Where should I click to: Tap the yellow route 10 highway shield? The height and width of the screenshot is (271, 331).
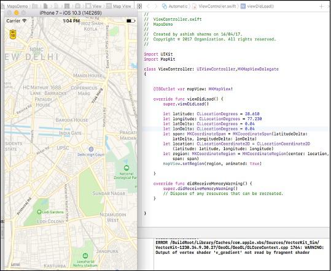coord(13,34)
